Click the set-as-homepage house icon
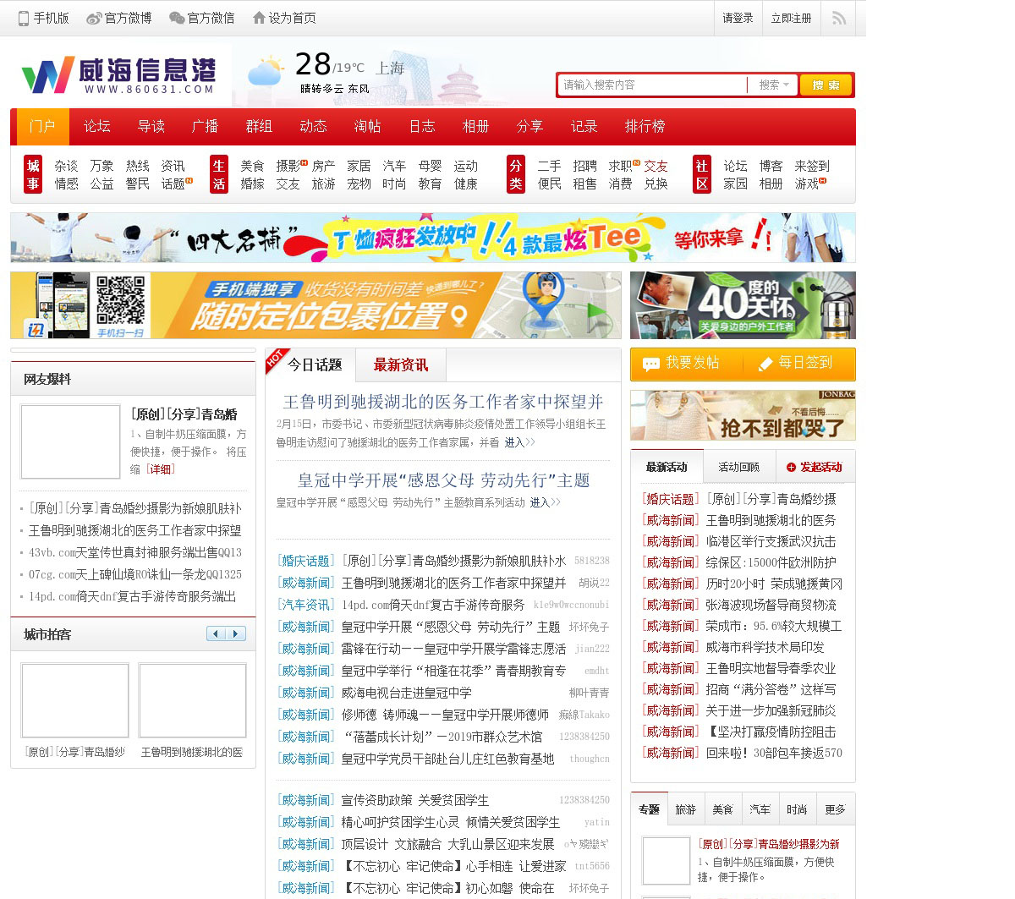Image resolution: width=1015 pixels, height=899 pixels. click(259, 18)
